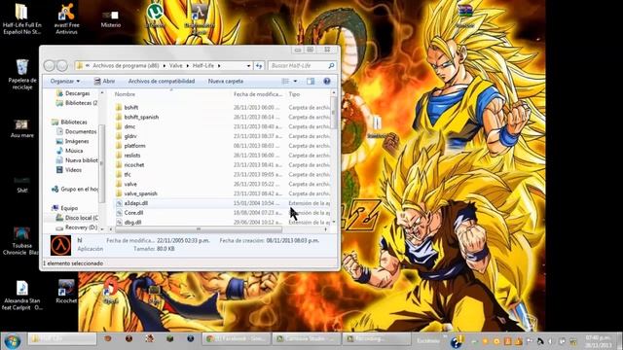Select the bshift folder name

click(x=131, y=108)
